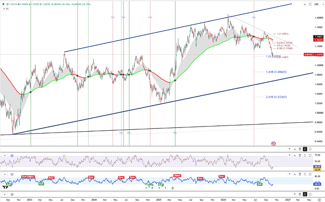Click the purple 28.75 RSI value label

tap(317, 167)
